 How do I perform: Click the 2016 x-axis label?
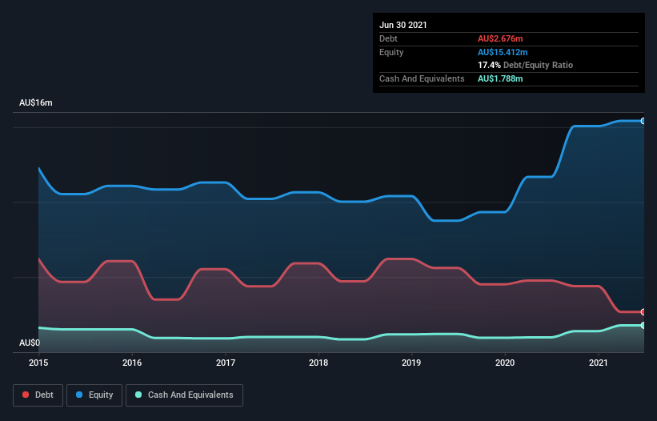(x=132, y=363)
